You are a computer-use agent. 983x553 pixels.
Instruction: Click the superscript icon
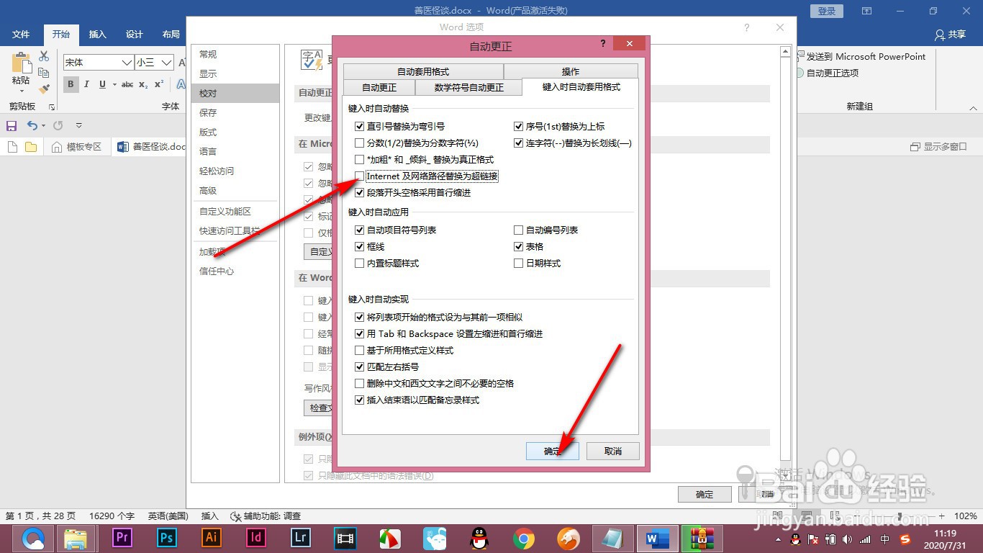pyautogui.click(x=158, y=84)
